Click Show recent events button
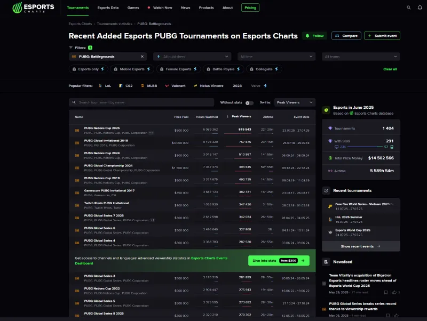The image size is (427, 321). click(x=361, y=246)
